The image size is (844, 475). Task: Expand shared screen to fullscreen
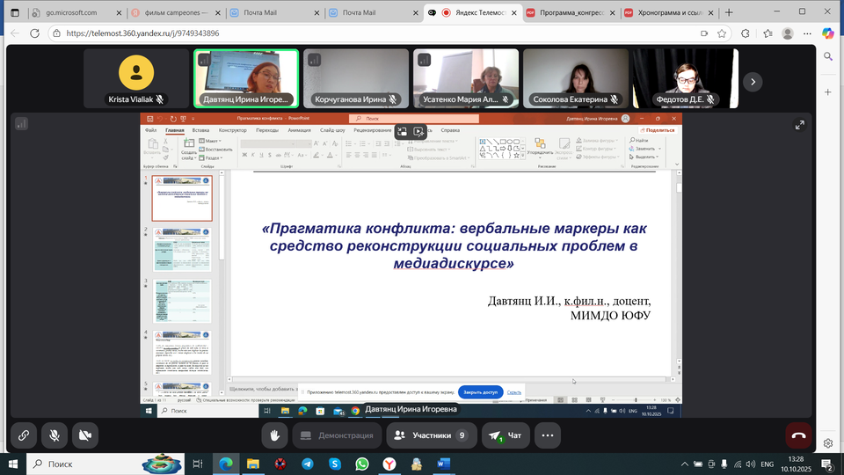click(799, 125)
